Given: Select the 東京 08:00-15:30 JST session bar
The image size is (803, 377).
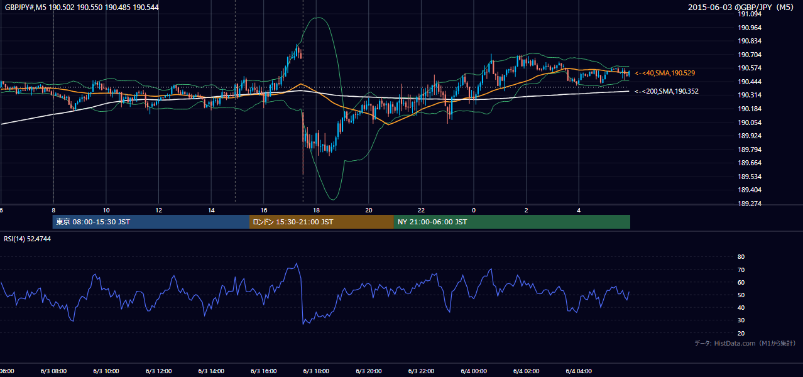Looking at the screenshot, I should click(151, 222).
